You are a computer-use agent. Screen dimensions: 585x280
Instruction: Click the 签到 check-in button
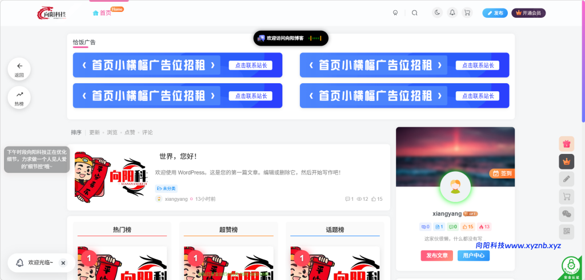pos(502,173)
